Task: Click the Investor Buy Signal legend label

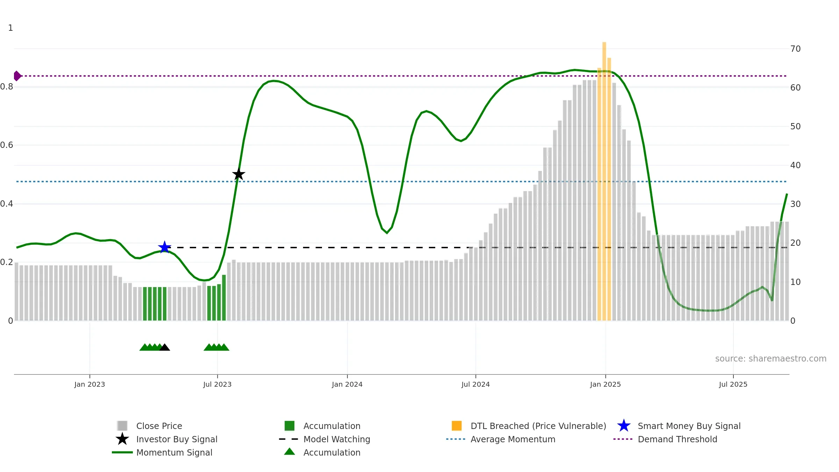Action: [177, 439]
